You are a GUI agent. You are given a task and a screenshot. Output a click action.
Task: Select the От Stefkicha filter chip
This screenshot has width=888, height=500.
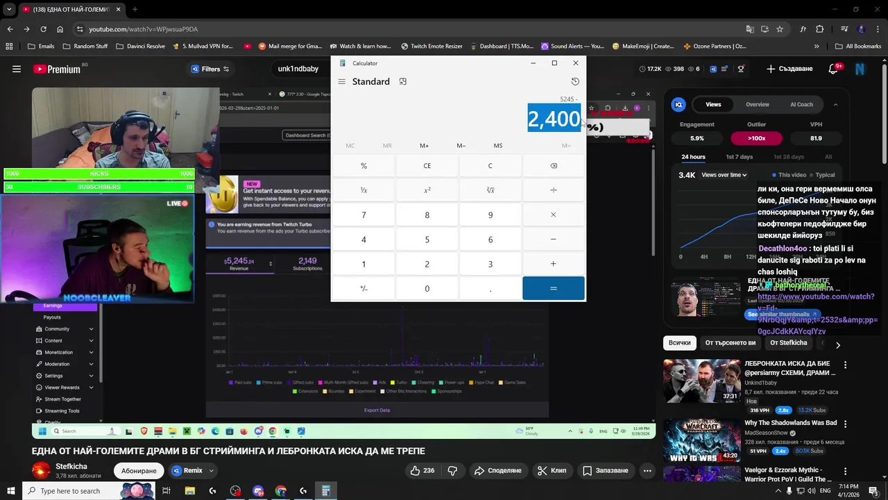(x=789, y=343)
